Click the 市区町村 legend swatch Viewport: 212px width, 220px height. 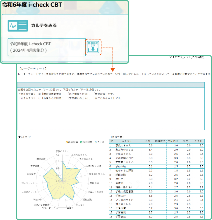click(81, 142)
